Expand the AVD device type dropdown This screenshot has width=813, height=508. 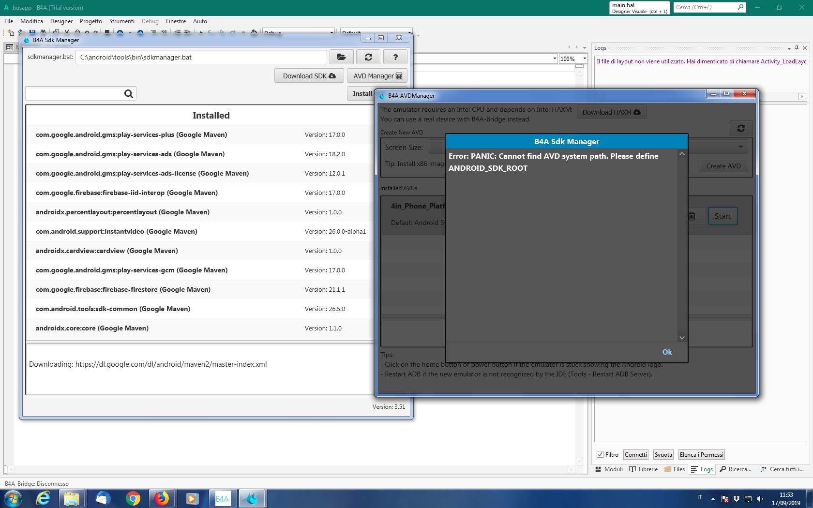pyautogui.click(x=740, y=147)
